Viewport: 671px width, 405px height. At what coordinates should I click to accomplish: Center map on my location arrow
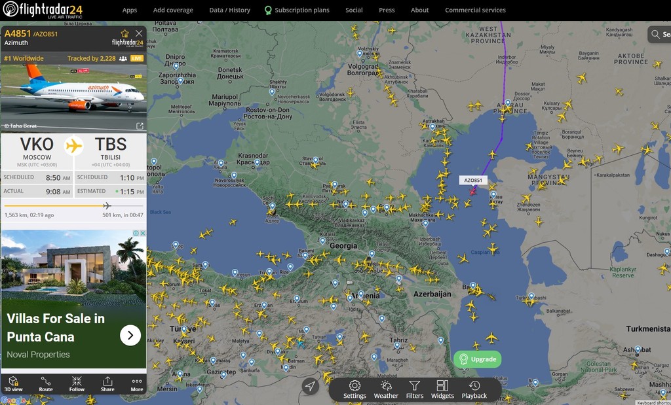coord(310,386)
